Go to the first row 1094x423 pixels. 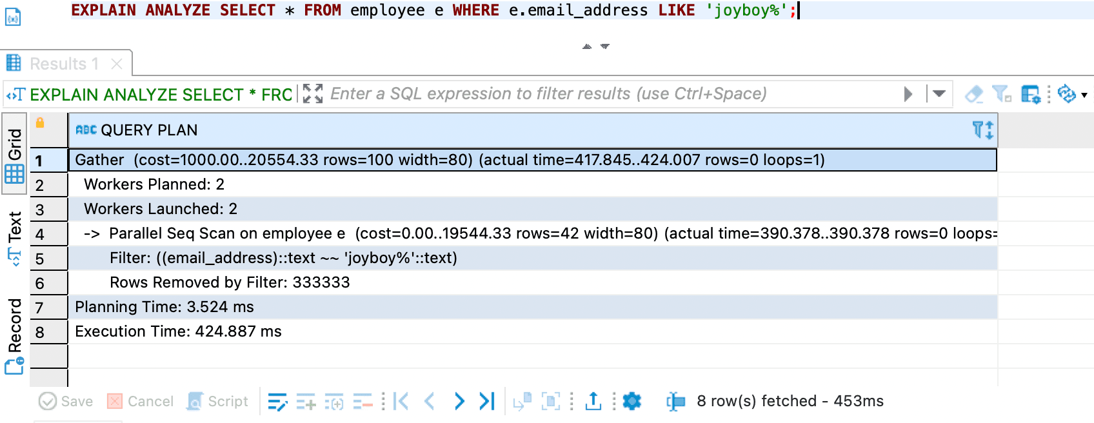click(401, 401)
